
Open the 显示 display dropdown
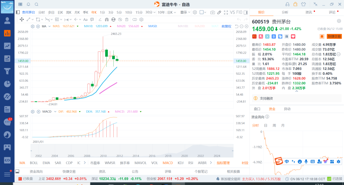coord(185,12)
